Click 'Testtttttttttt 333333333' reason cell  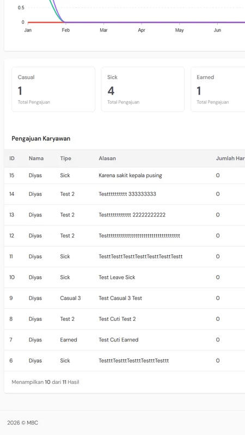coord(127,194)
